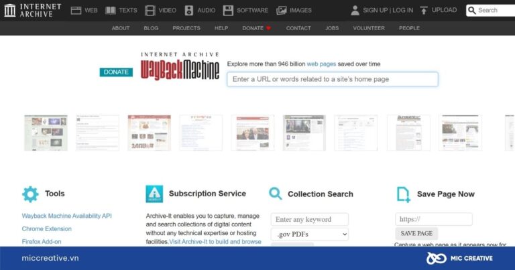Viewport: 515px width, 270px height.
Task: Open the eighth archived site thumbnail
Action: tap(408, 133)
